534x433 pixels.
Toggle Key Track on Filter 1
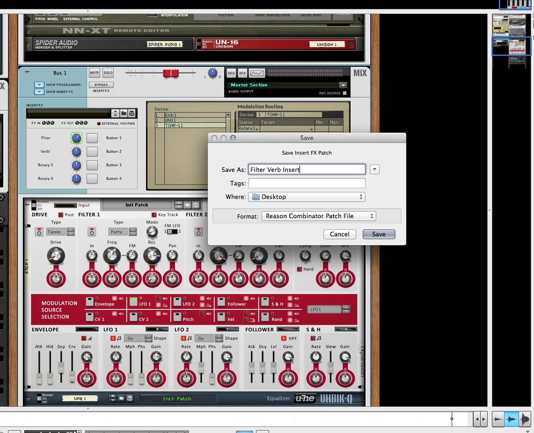click(x=154, y=214)
